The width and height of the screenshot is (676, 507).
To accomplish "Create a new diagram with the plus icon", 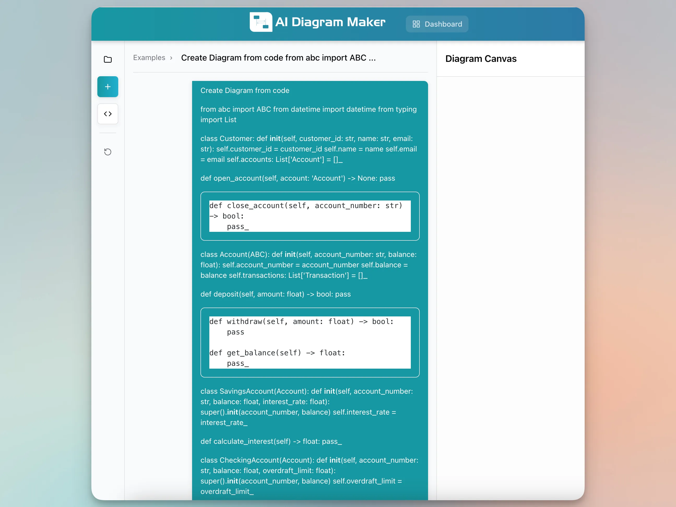I will point(108,86).
